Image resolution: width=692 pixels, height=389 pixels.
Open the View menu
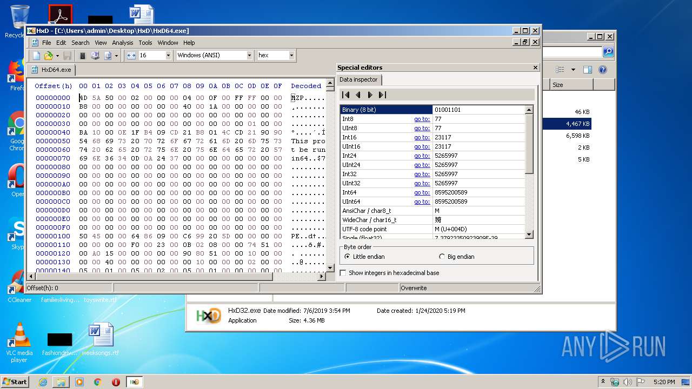tap(101, 43)
